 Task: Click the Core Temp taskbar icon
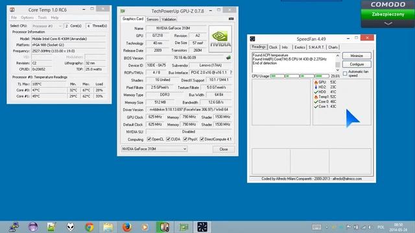pos(164,227)
